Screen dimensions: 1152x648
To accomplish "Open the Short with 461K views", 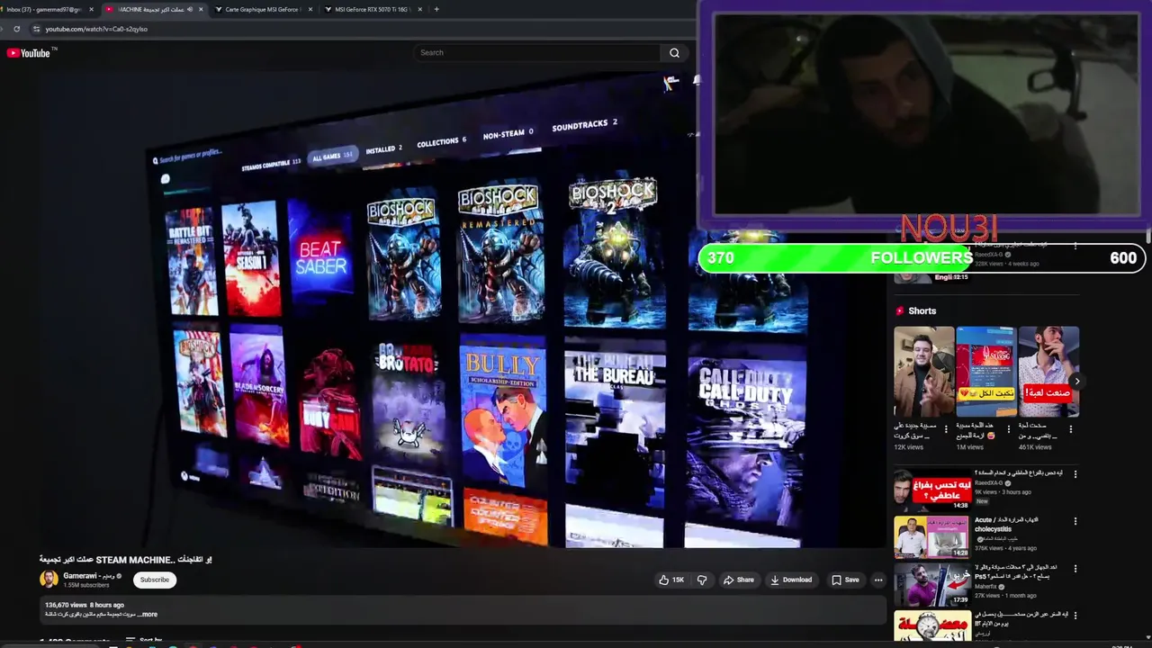I will (1048, 372).
